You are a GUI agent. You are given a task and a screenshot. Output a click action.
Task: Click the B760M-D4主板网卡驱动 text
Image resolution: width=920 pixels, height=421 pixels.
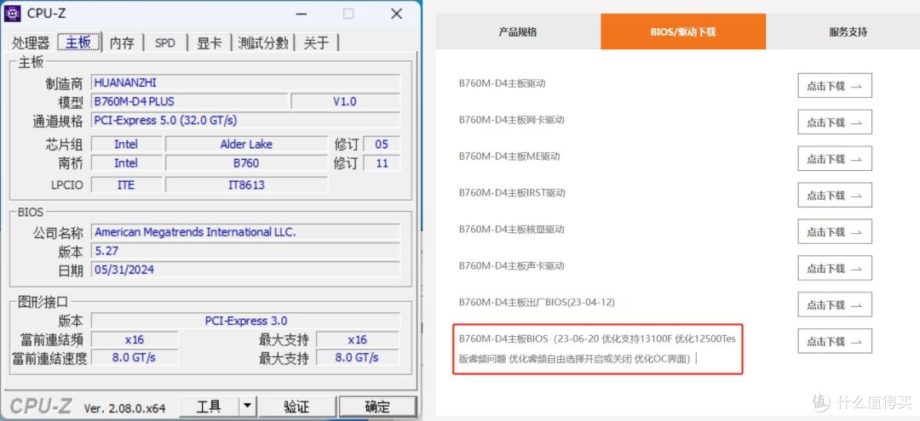coord(511,119)
